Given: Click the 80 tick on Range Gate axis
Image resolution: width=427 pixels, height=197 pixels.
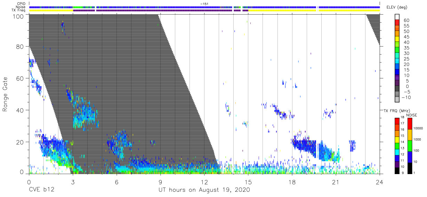Looking at the screenshot, I should click(x=20, y=47).
